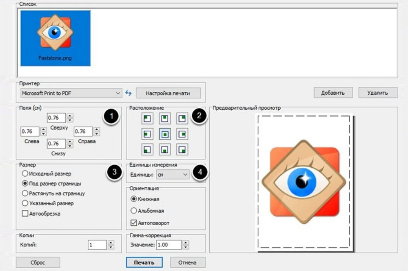Click the Настройка печати button

(x=168, y=93)
